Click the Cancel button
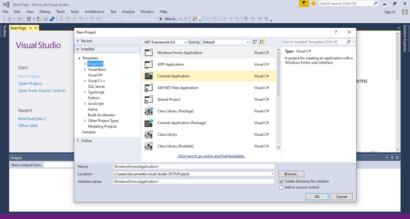 (341, 197)
